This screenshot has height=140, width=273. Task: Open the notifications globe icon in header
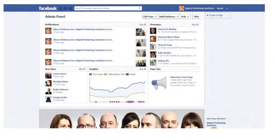click(x=70, y=8)
